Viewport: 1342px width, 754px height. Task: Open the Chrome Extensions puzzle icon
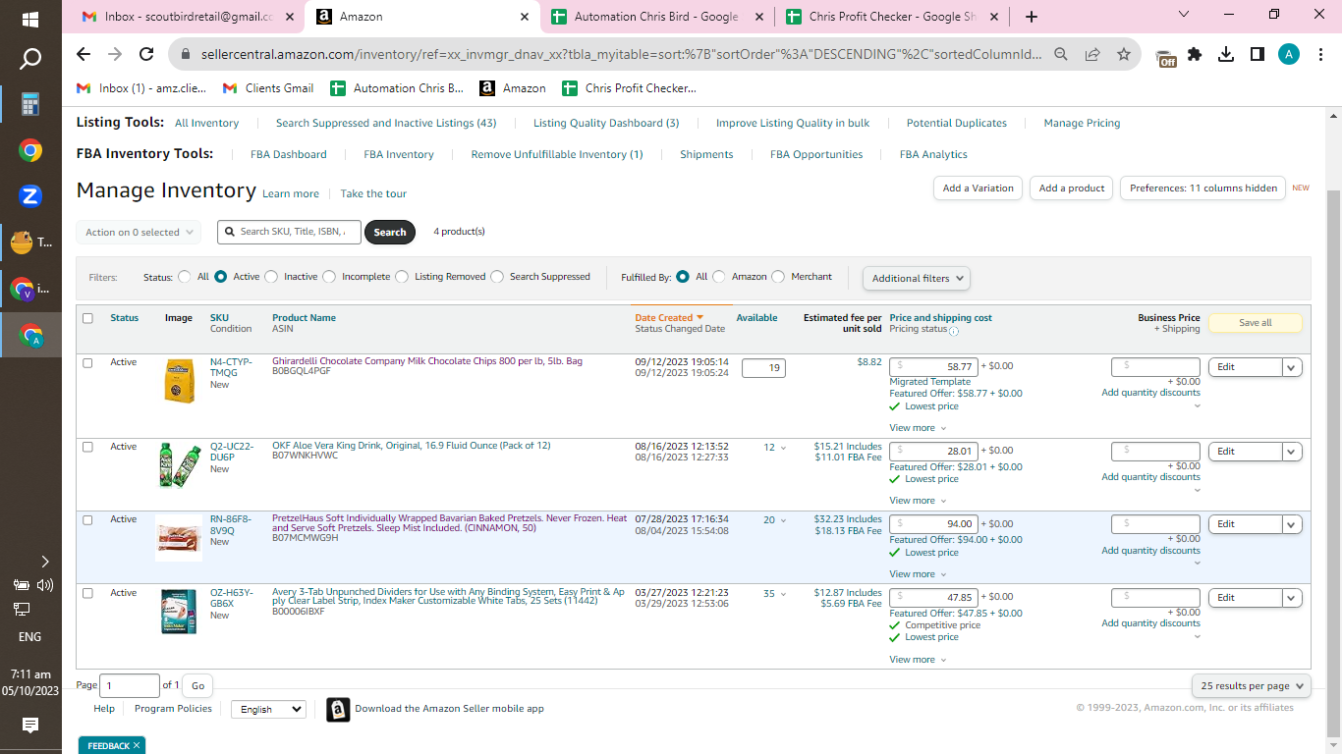(1195, 55)
